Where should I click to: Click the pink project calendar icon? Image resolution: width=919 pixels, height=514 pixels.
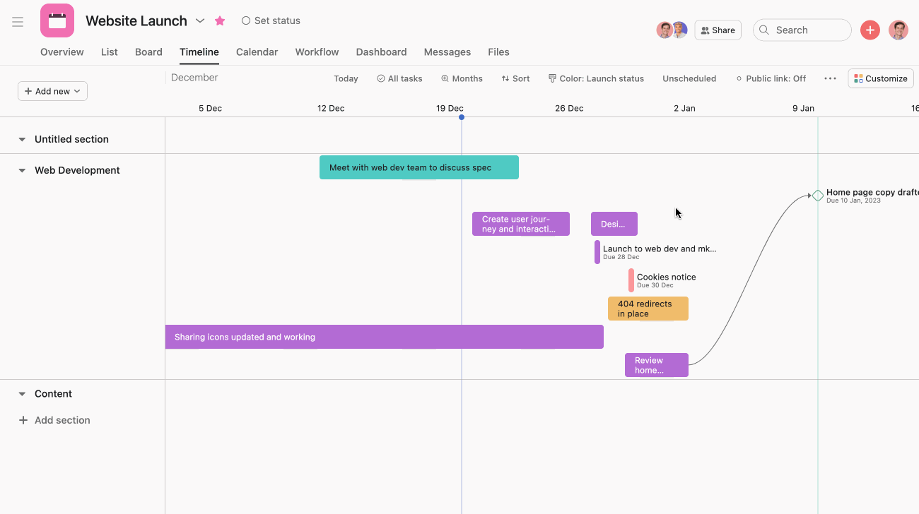57,20
